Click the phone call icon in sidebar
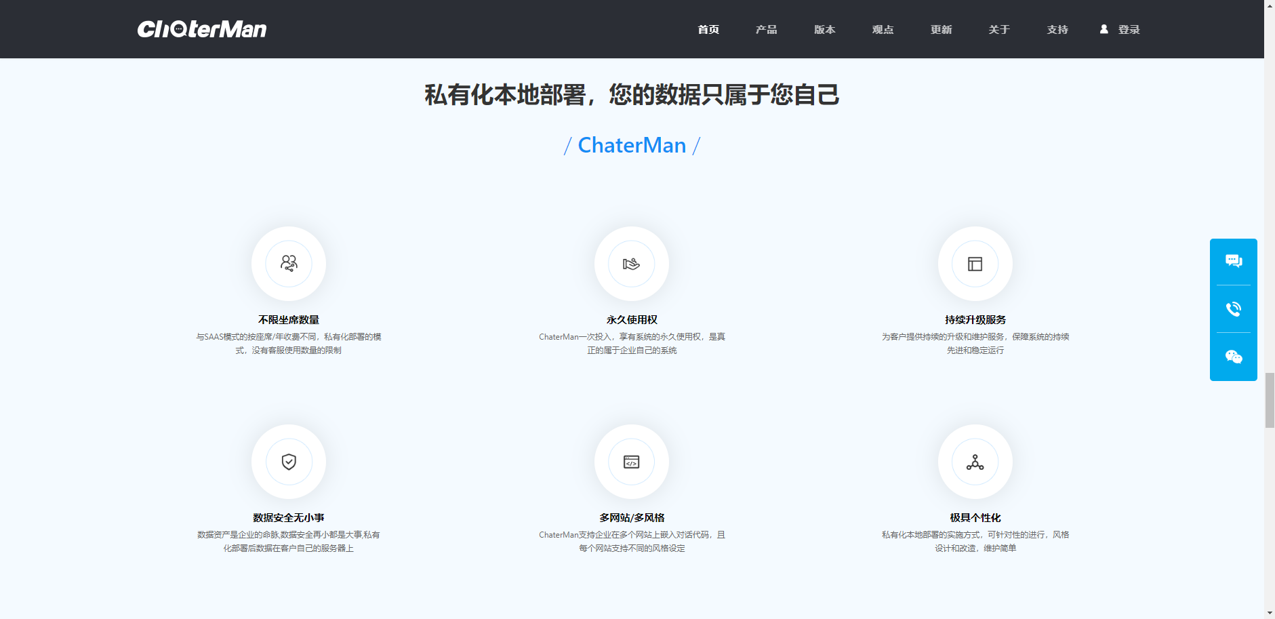1275x619 pixels. pyautogui.click(x=1234, y=309)
